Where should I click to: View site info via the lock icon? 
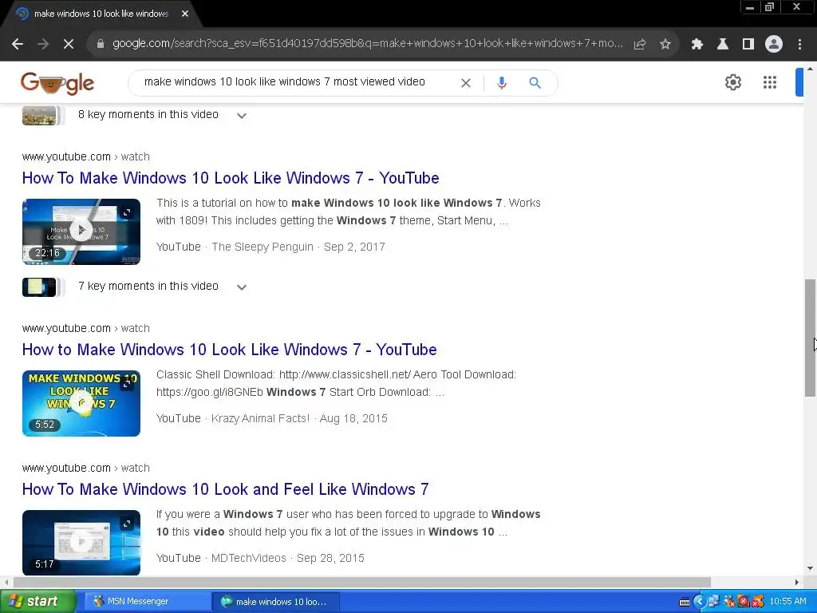101,45
